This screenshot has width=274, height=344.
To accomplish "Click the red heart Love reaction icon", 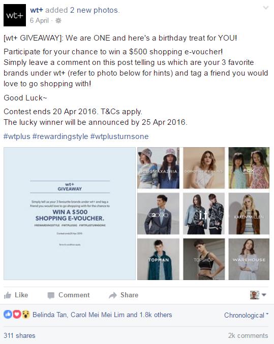I will tap(17, 315).
